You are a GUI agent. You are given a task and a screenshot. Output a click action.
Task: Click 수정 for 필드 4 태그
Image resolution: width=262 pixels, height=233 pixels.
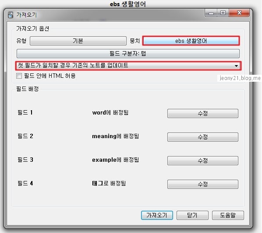click(x=203, y=184)
